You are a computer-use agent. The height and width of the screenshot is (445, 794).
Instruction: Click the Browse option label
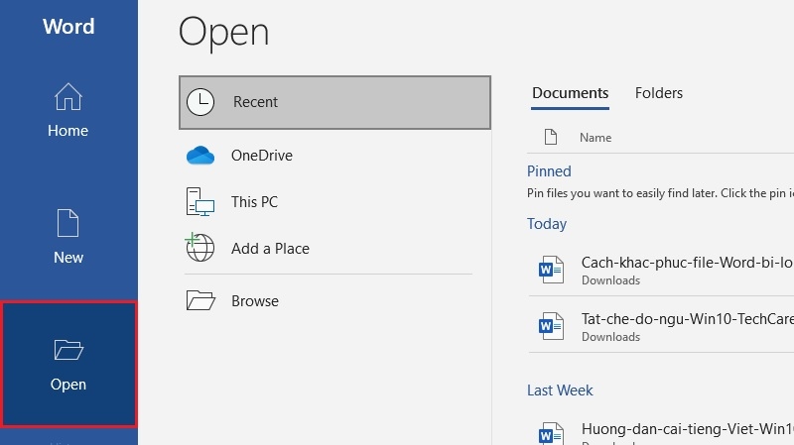(255, 301)
